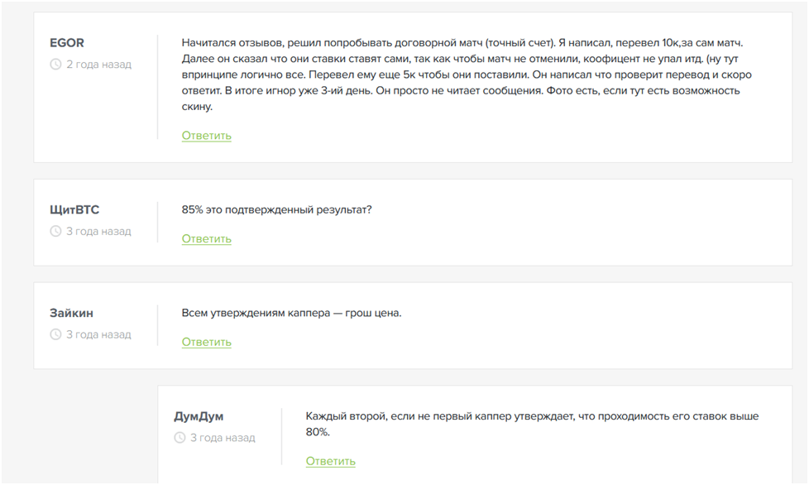Reply to EGOR's comment via Ответить

(x=207, y=136)
